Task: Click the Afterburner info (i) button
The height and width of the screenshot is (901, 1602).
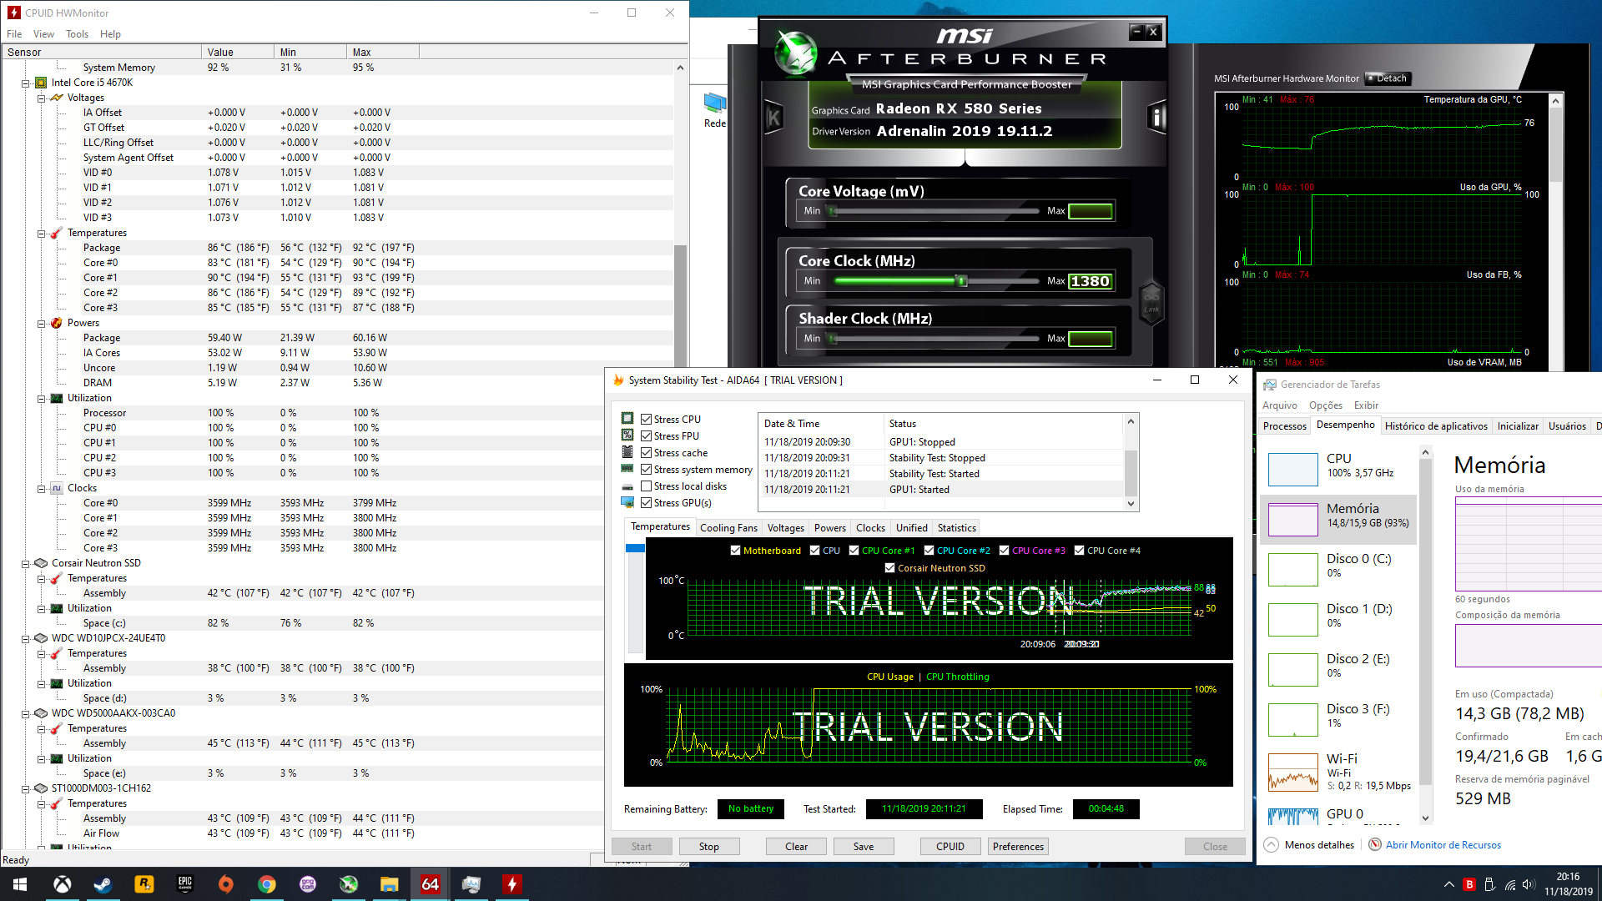Action: tap(1156, 118)
